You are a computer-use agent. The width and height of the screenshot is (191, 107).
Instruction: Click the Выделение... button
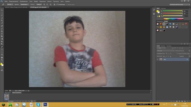(x=24, y=4)
